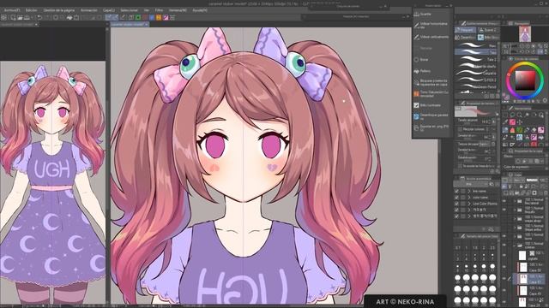This screenshot has height=308, width=549.
Task: Hide layer Capa 57 with eye icon
Action: coord(504,279)
